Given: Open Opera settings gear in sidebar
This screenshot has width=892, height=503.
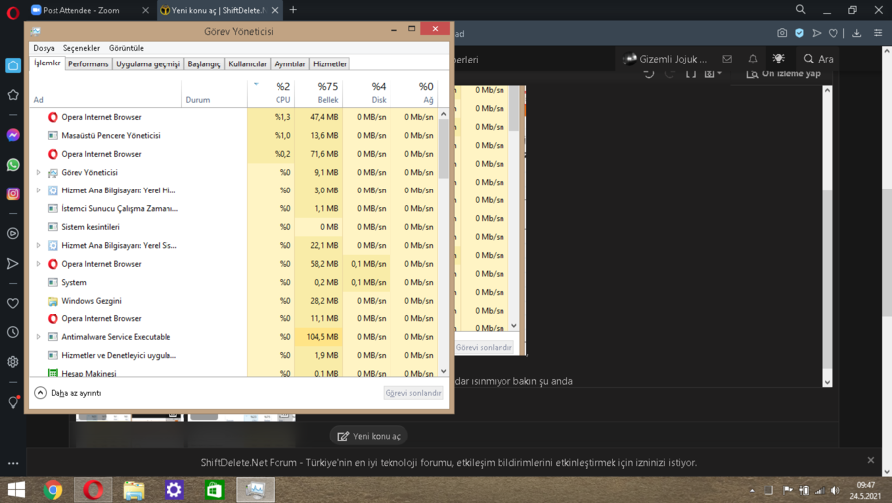Looking at the screenshot, I should tap(13, 362).
